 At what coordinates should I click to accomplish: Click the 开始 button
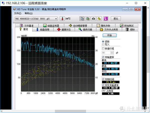[109, 35]
